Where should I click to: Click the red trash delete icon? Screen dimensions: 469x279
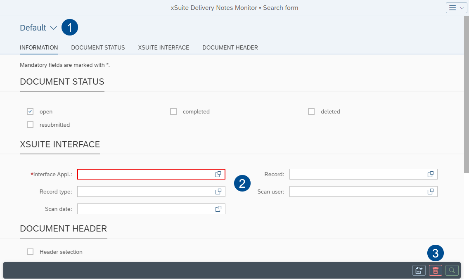pos(435,270)
